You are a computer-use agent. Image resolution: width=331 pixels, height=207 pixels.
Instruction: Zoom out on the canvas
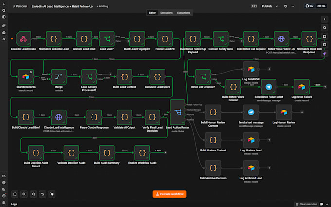(x=34, y=194)
